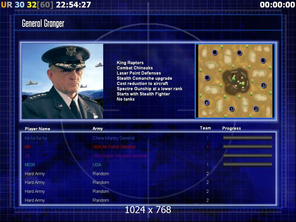Click USA Super Weapon General entry
This screenshot has width=296, height=222.
point(120,156)
